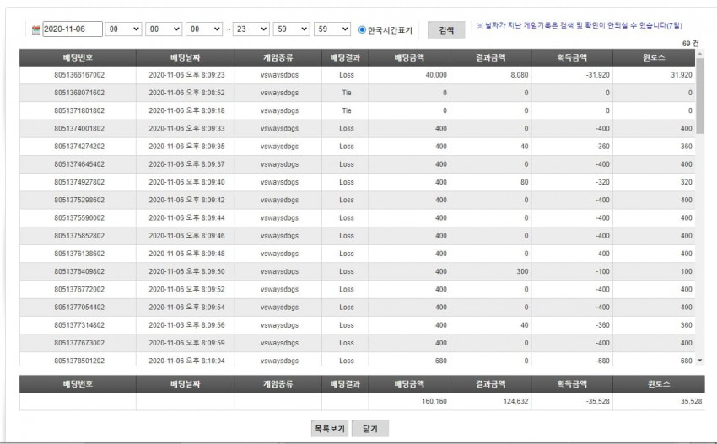Select bet number 8051377314802
The height and width of the screenshot is (444, 717).
click(x=79, y=325)
